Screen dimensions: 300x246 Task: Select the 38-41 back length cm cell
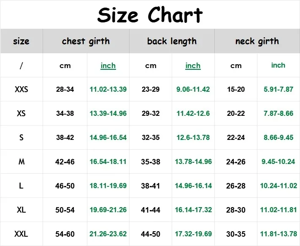point(151,186)
